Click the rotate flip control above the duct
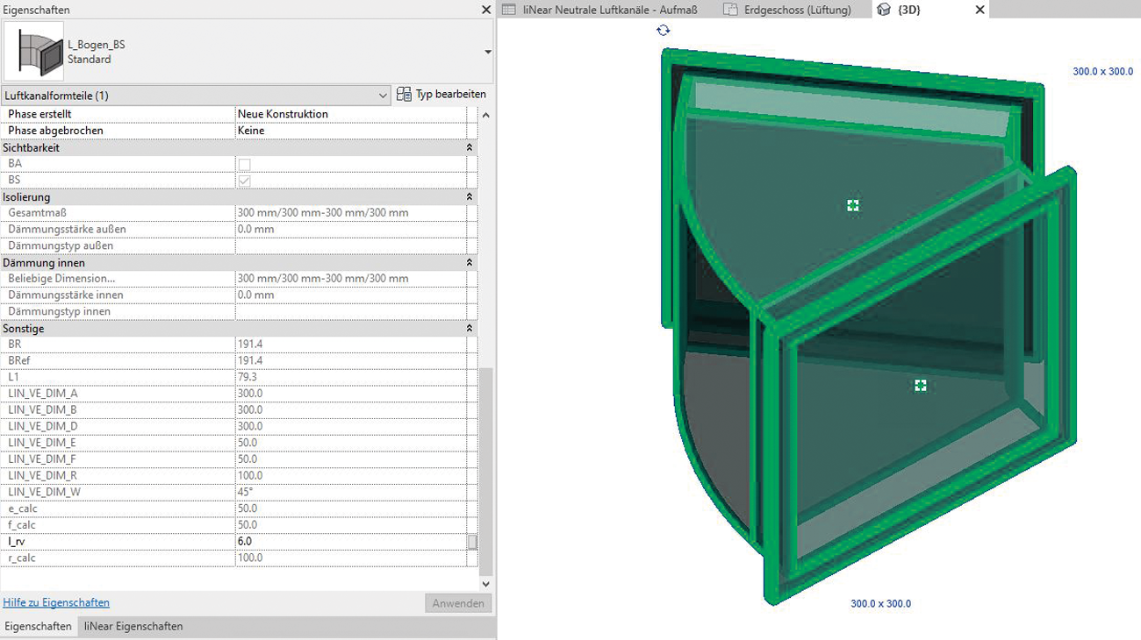This screenshot has height=640, width=1141. (663, 31)
